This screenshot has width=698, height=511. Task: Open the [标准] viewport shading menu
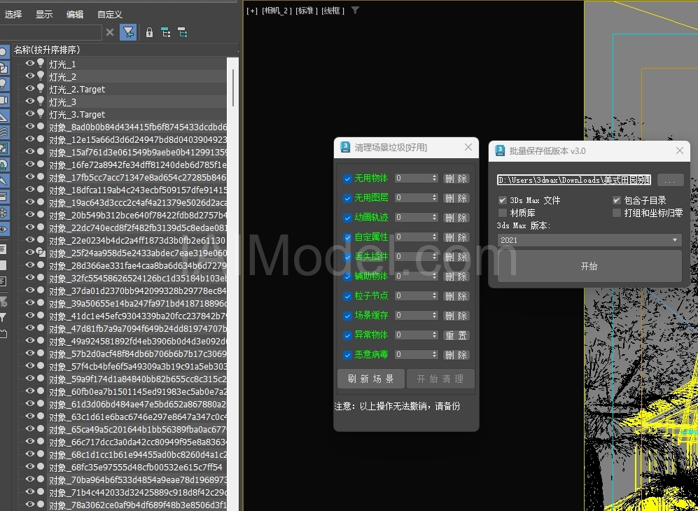click(x=307, y=10)
